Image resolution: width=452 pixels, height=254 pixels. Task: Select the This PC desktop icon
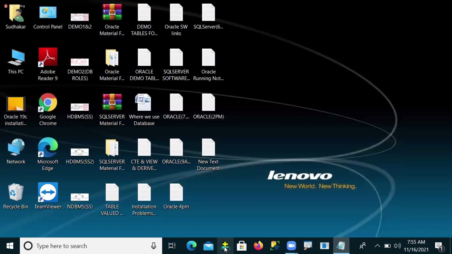(16, 62)
